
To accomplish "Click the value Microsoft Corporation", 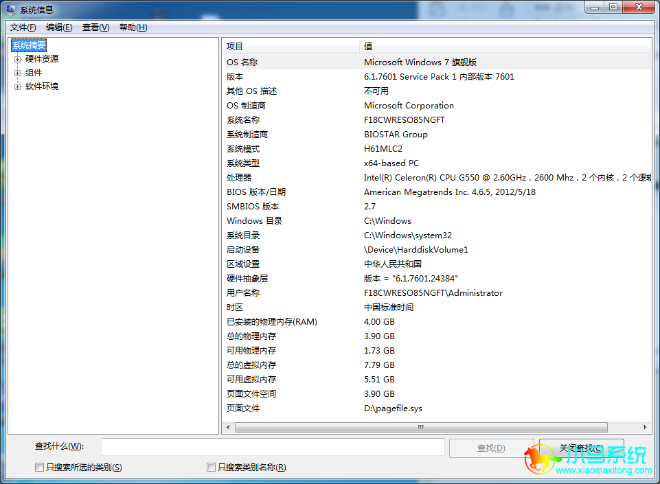I will point(409,106).
